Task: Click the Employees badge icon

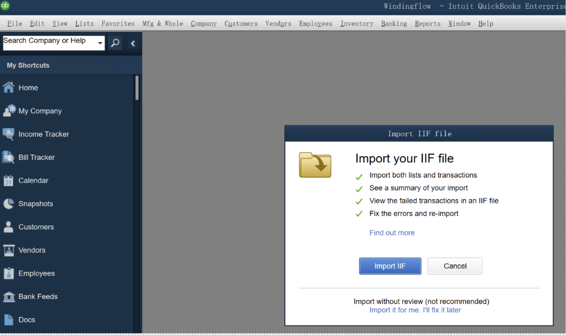Action: click(9, 273)
